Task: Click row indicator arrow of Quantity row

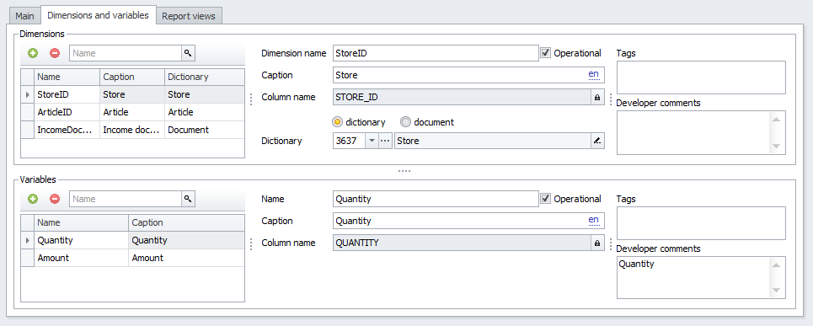Action: (27, 240)
